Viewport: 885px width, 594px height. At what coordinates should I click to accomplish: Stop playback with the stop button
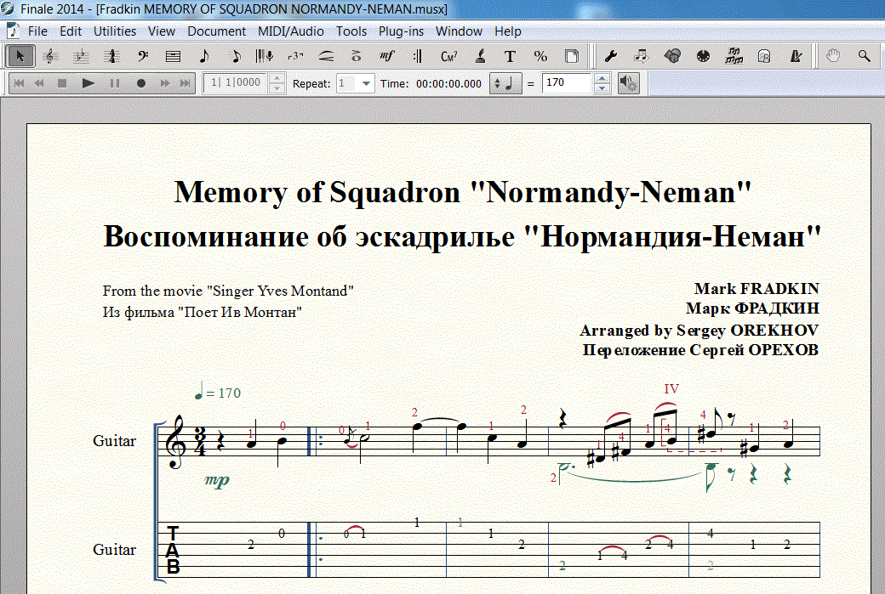tap(62, 83)
